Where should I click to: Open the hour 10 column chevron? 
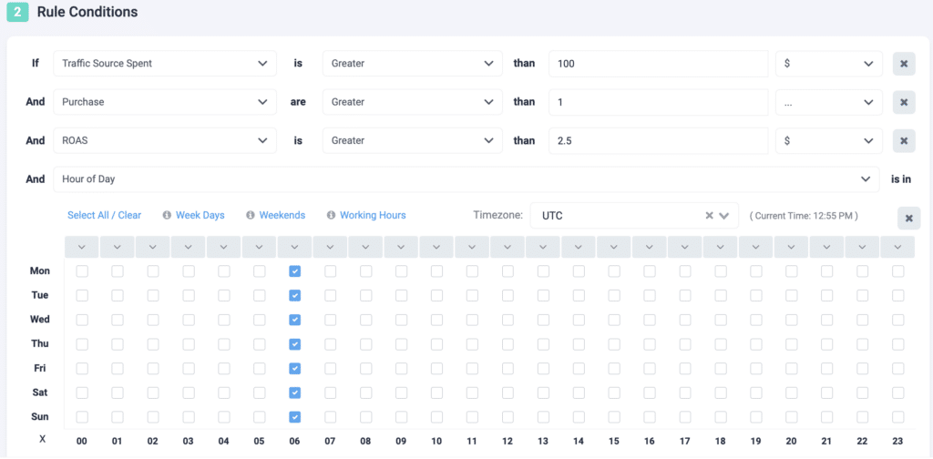436,247
